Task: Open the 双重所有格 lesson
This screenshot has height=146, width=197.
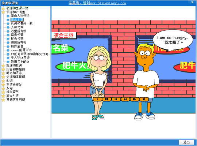Action: tap(19, 31)
